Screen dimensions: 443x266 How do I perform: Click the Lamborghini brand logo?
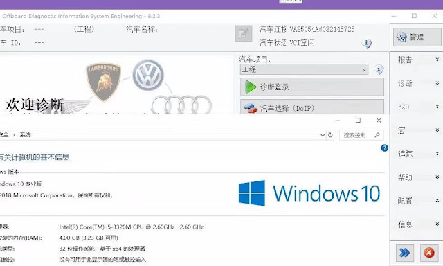(x=103, y=82)
